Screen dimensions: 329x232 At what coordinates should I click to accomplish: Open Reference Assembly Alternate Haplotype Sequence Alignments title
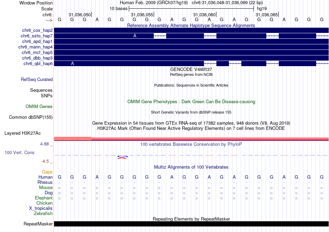(191, 25)
